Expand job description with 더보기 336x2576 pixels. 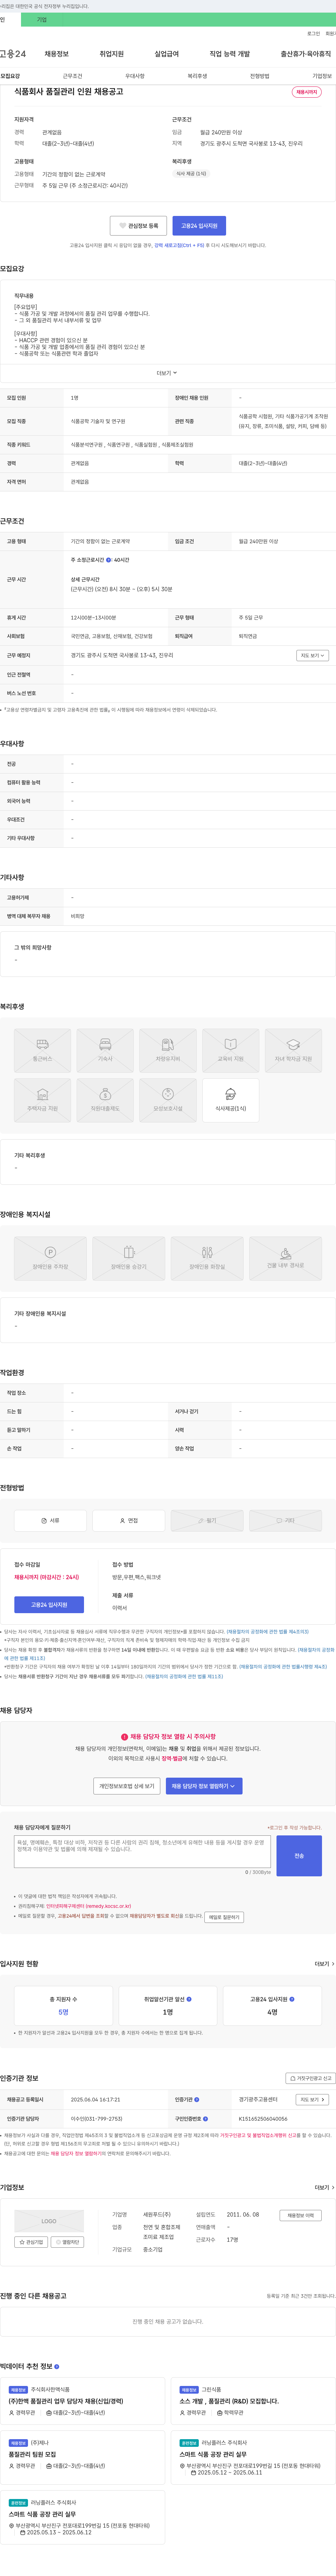[x=167, y=373]
